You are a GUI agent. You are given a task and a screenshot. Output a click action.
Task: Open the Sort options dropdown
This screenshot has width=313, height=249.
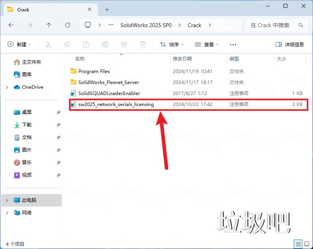tap(172, 44)
